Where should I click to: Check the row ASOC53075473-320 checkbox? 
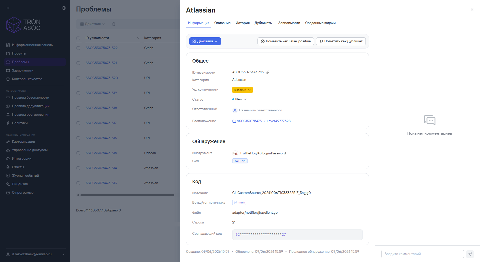click(78, 78)
